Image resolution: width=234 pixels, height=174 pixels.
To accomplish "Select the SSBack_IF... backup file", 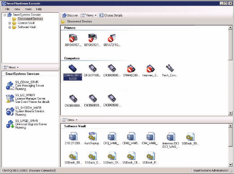I will coord(151,156).
